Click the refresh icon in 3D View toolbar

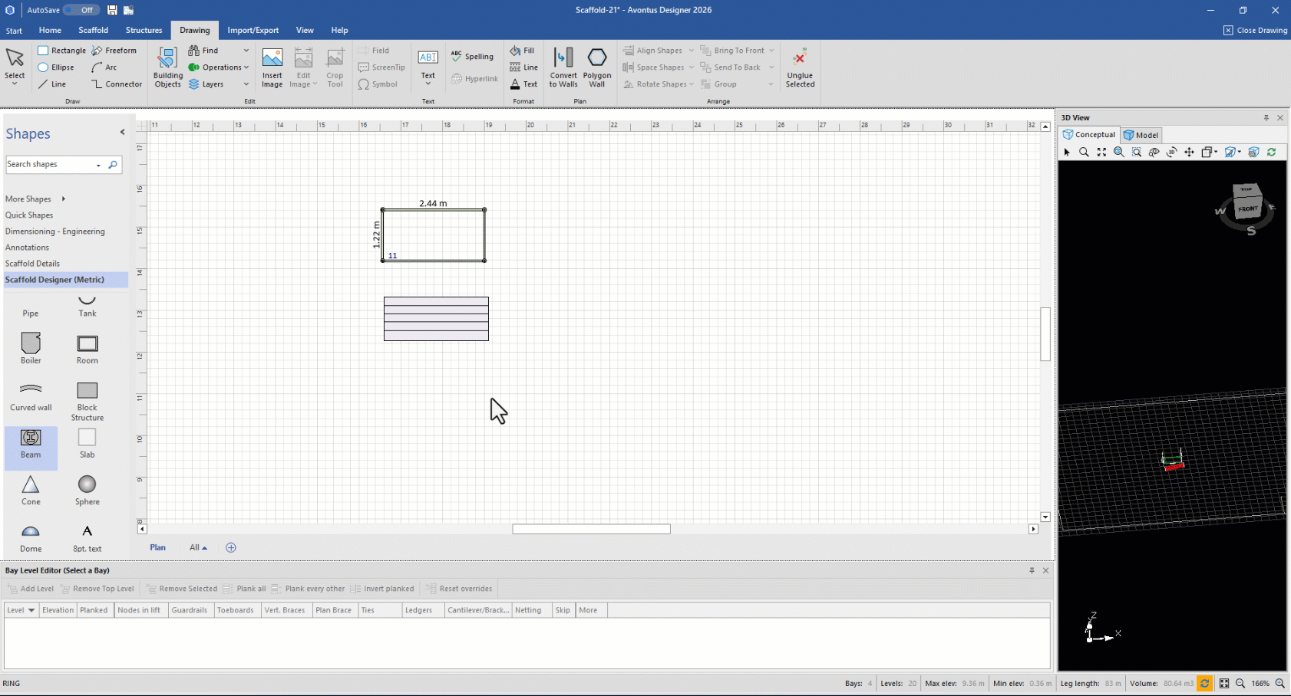coord(1271,153)
